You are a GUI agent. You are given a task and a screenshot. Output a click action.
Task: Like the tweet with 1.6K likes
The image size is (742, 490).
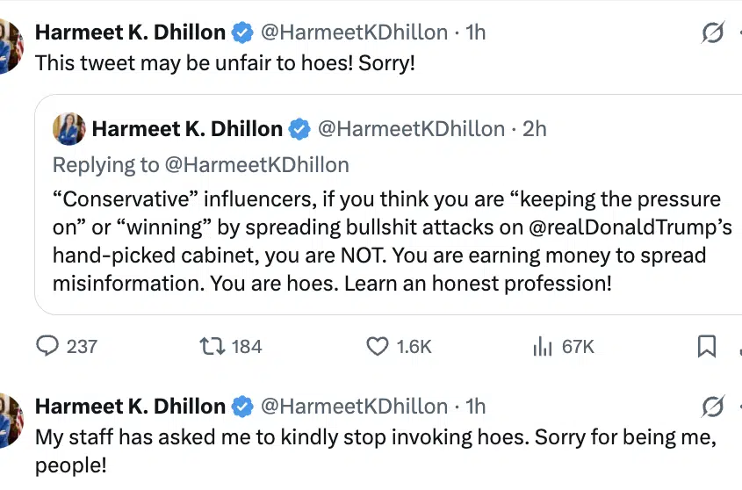378,346
